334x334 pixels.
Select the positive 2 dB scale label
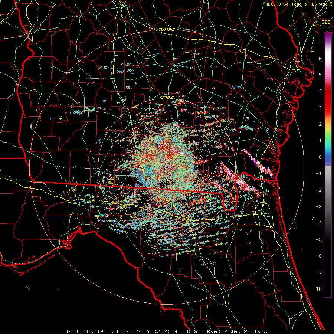pos(320,124)
